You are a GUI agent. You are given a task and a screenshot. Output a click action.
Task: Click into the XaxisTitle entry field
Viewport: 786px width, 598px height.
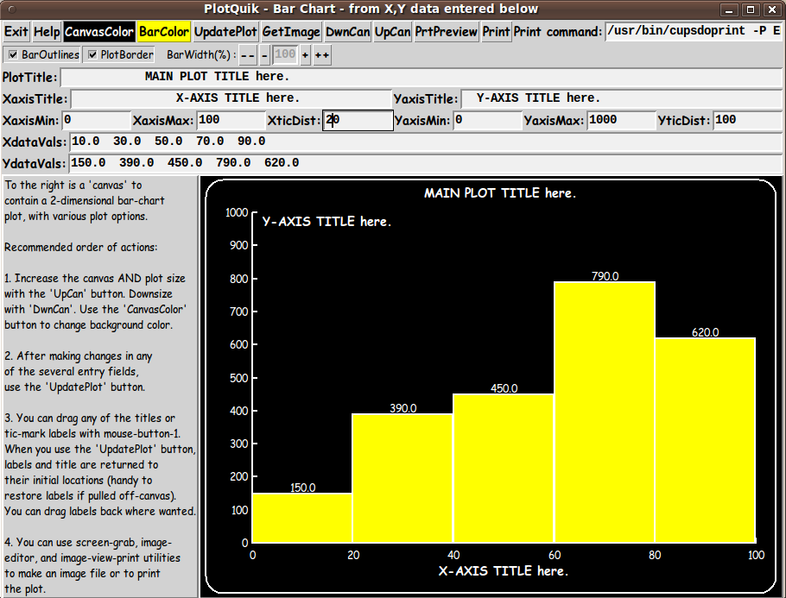pos(231,98)
